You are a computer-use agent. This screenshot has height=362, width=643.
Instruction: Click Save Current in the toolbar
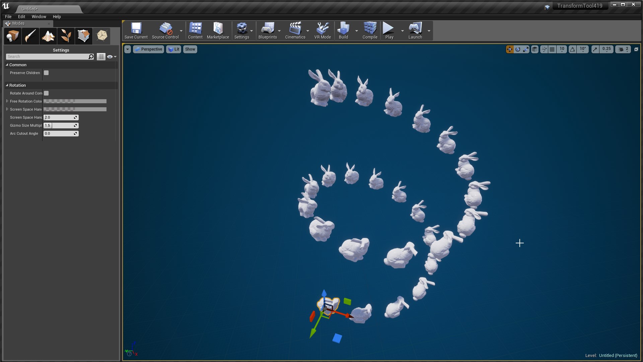point(136,31)
